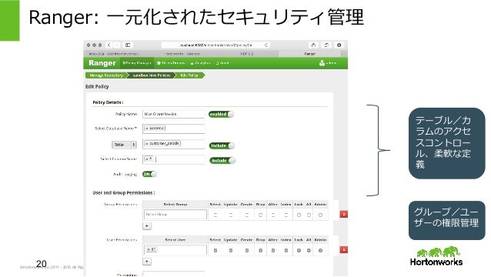Switch to the Ranger browser tab
This screenshot has width=491, height=277.
[309, 54]
